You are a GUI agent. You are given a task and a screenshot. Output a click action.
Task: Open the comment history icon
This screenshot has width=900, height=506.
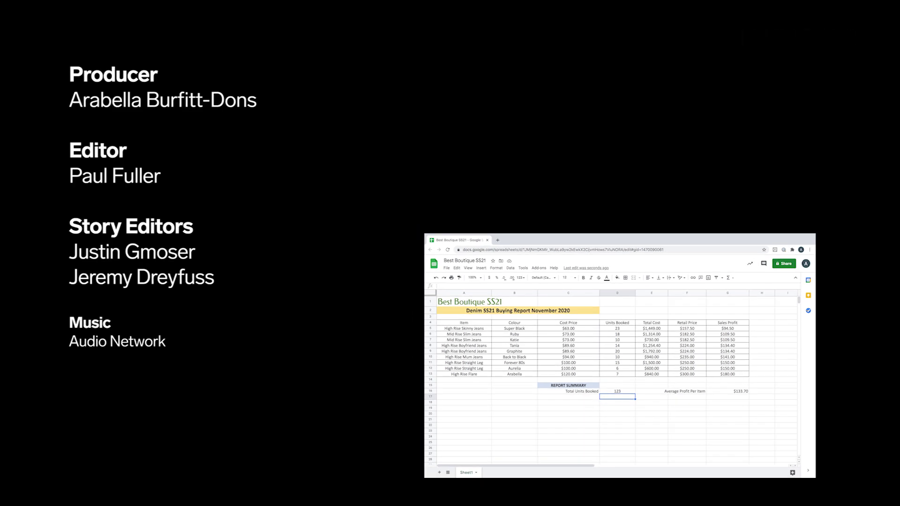(x=764, y=263)
